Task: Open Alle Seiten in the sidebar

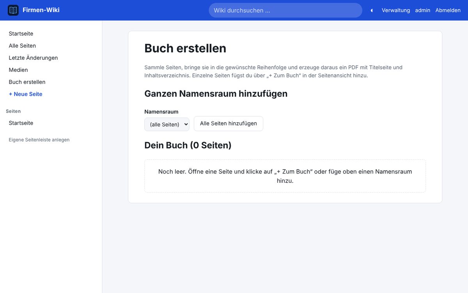Action: [22, 46]
